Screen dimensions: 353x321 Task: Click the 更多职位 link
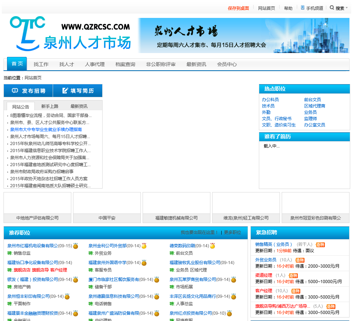pos(232,232)
